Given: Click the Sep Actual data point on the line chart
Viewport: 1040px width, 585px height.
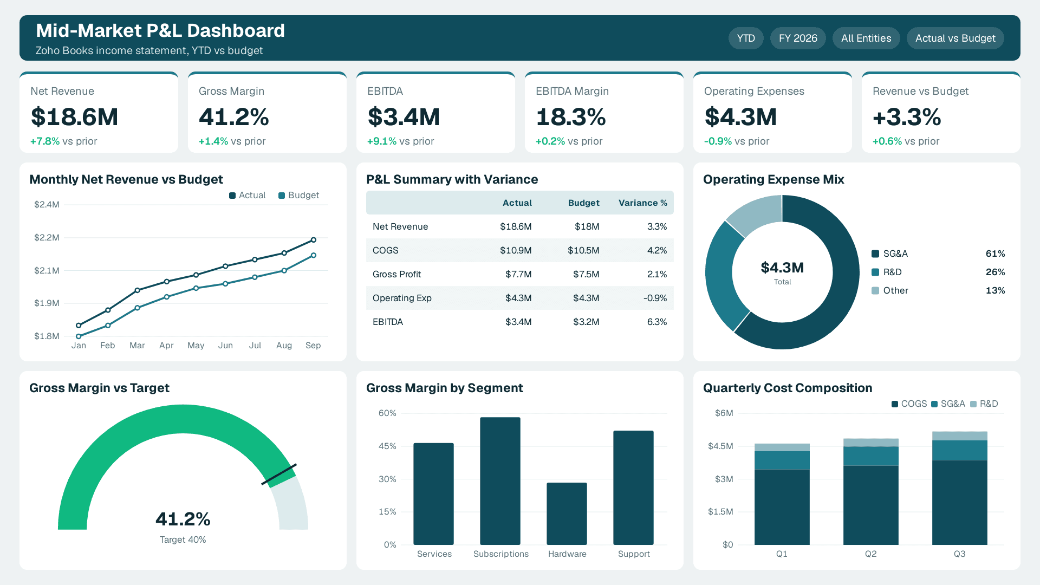Looking at the screenshot, I should 314,240.
